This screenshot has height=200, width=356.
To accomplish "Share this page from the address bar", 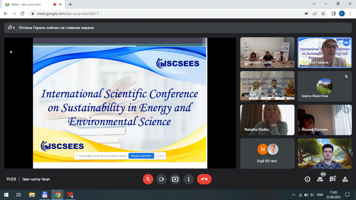I will (315, 14).
